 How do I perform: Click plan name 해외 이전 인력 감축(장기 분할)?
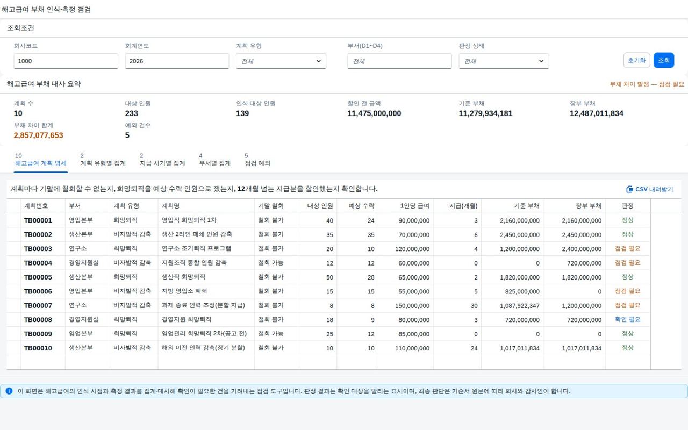[x=203, y=348]
